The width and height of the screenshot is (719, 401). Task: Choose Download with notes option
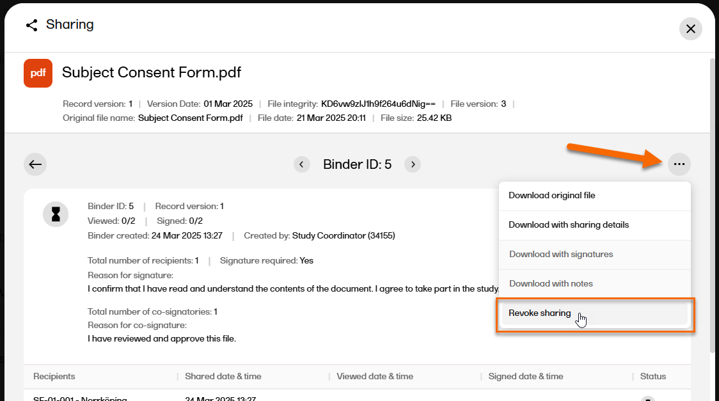550,284
